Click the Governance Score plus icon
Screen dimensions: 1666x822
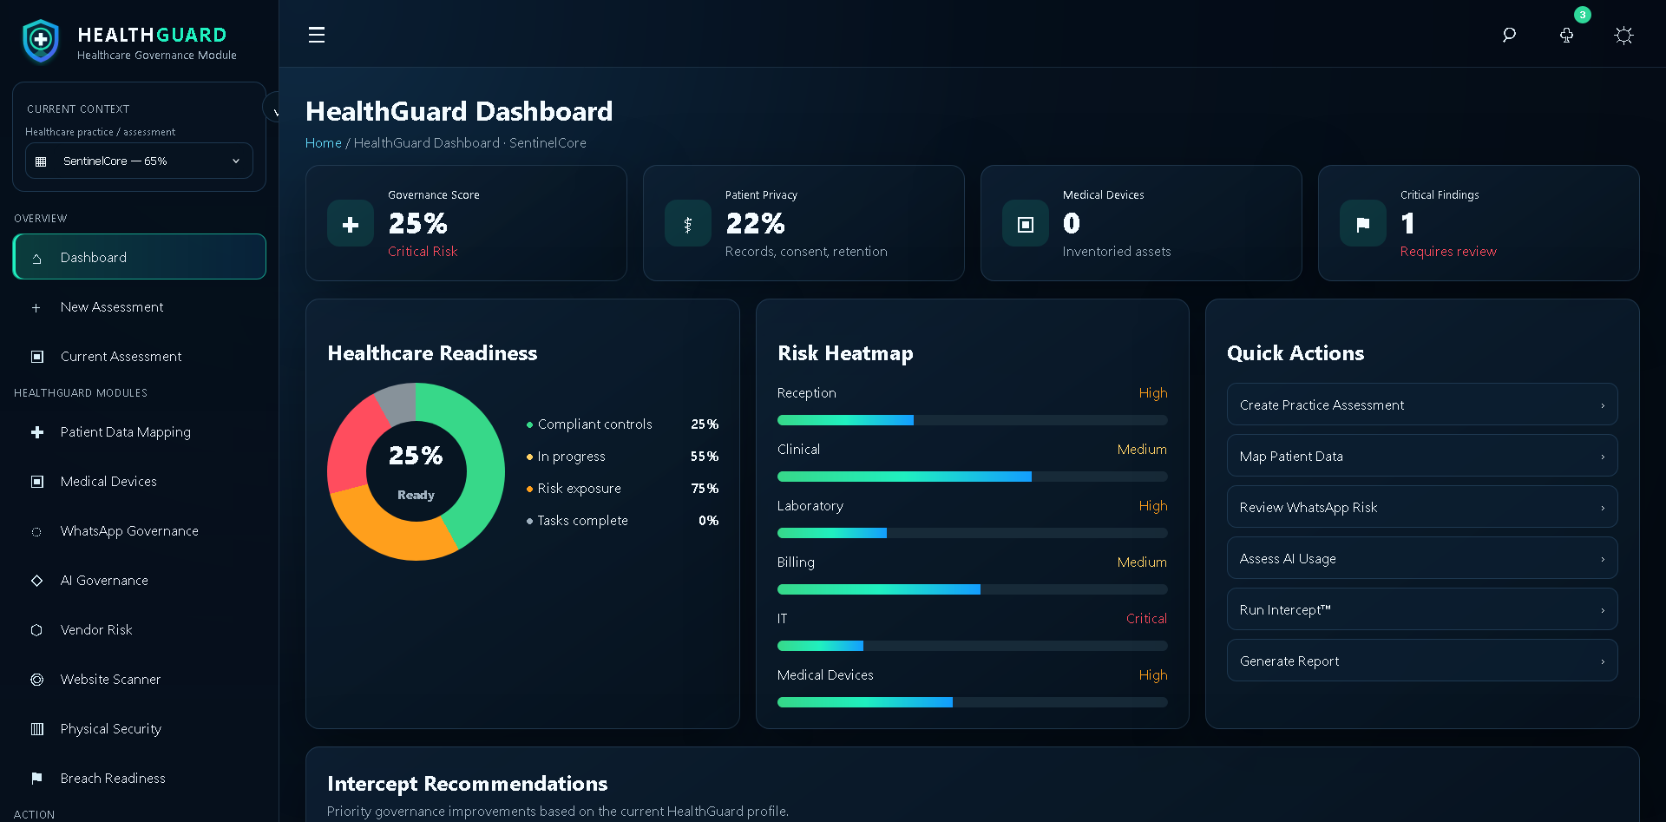tap(351, 224)
